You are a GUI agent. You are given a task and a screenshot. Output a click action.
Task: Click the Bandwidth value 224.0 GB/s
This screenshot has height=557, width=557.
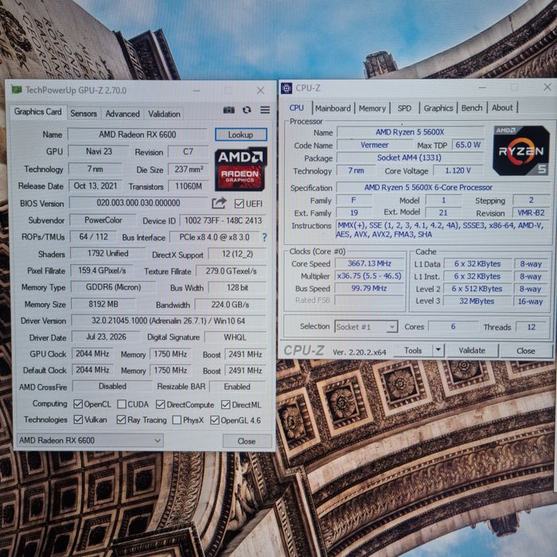coord(230,305)
